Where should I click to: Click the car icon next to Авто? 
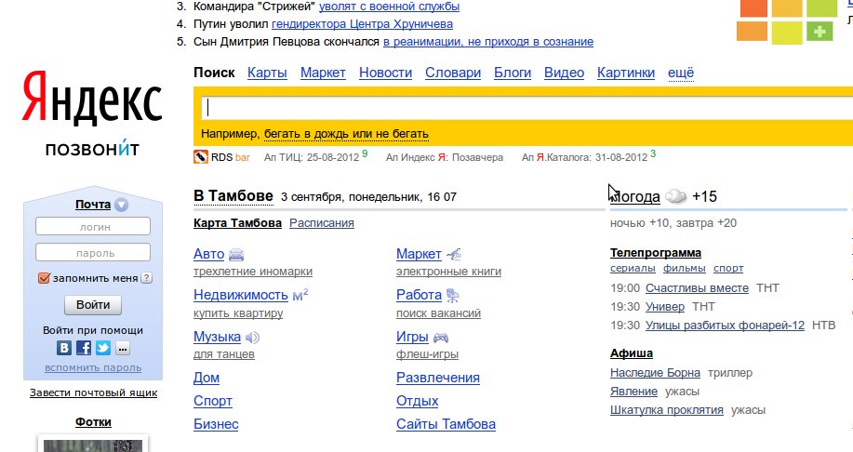click(x=236, y=254)
